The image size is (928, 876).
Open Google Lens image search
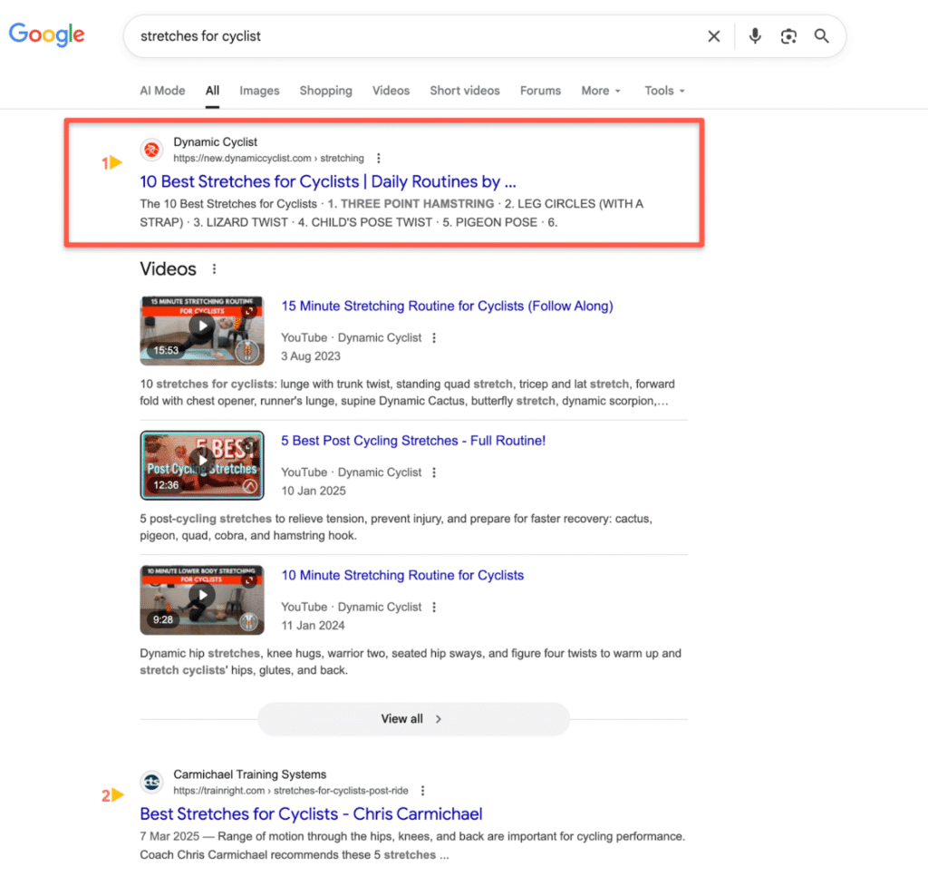point(788,36)
